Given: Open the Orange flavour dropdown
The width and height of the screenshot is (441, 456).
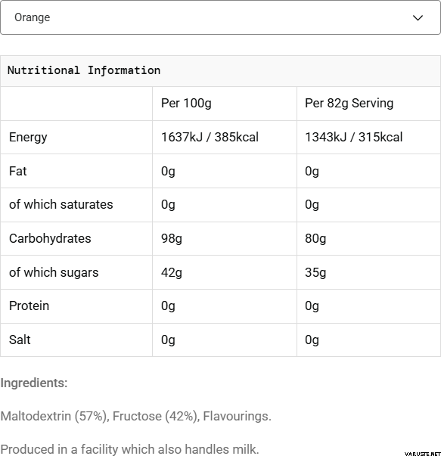Looking at the screenshot, I should 220,17.
